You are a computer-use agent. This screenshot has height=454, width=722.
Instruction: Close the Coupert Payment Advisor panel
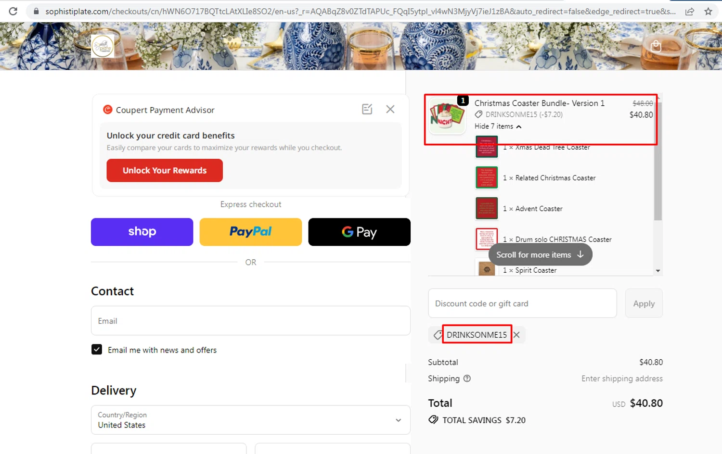coord(390,109)
